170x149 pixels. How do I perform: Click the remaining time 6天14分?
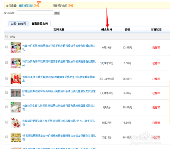coord(107,48)
